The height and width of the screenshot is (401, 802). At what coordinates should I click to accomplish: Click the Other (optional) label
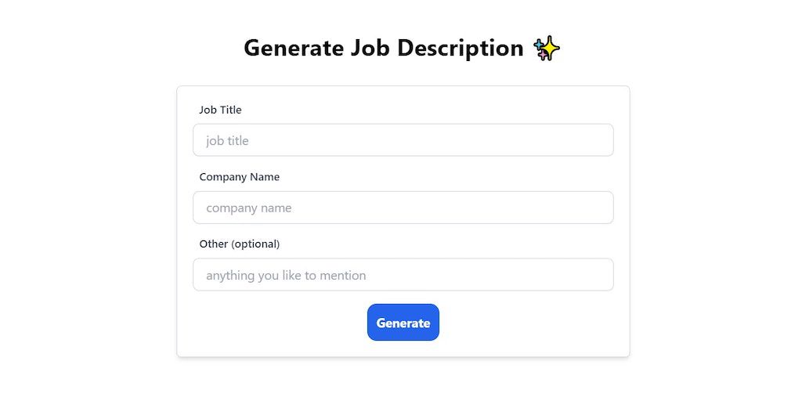point(239,244)
